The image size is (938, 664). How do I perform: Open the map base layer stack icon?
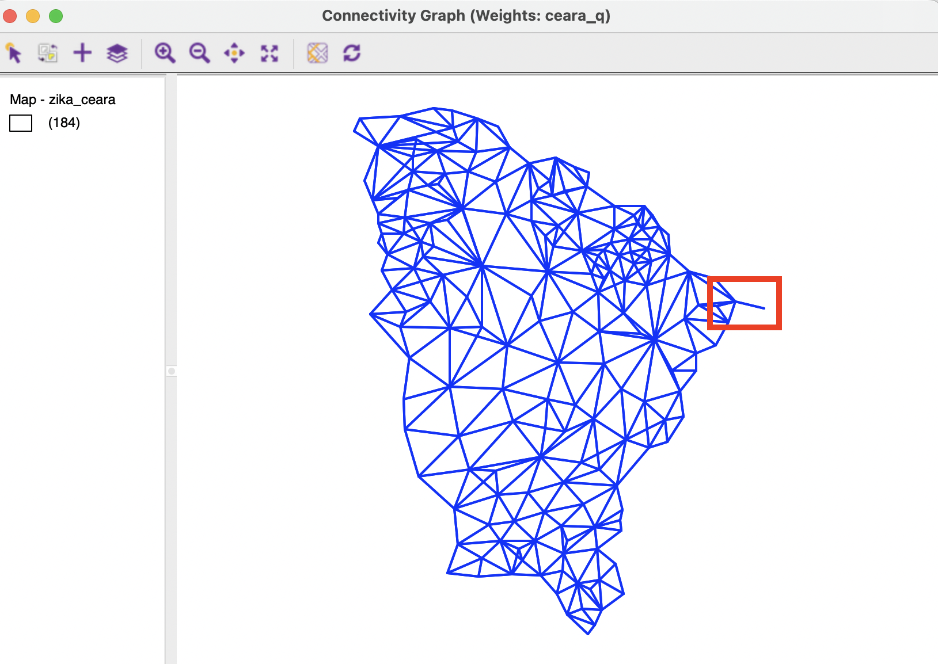[117, 53]
